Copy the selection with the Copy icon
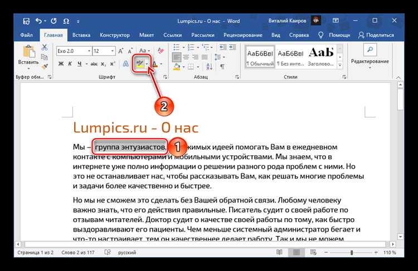418x271 pixels. coord(44,57)
